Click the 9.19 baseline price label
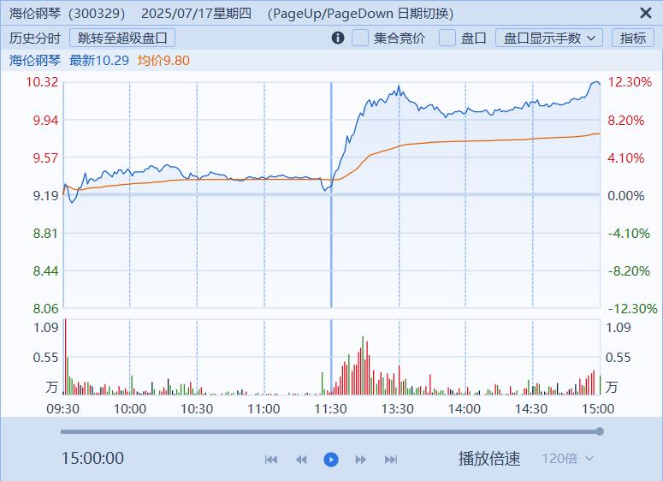Image resolution: width=663 pixels, height=481 pixels. [x=45, y=195]
